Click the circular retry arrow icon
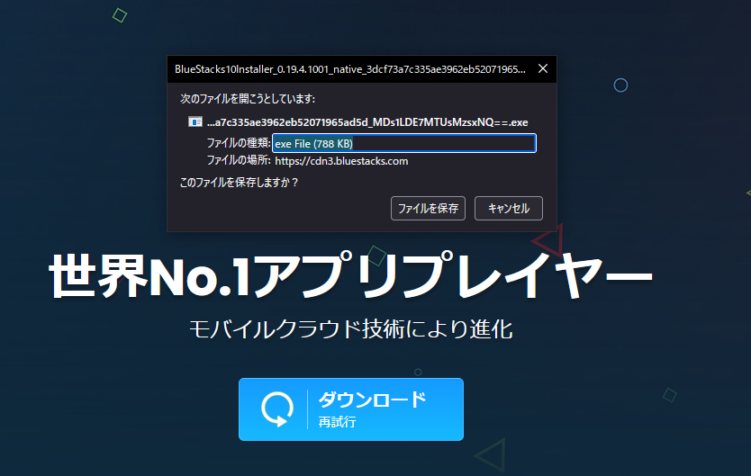Viewport: 751px width, 476px height. pos(276,409)
